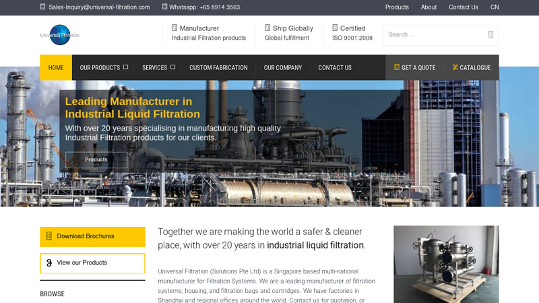
Task: Click the Catalogue icon
Action: [455, 67]
